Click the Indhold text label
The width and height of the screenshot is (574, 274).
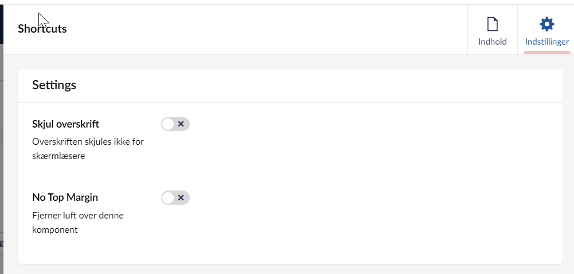[x=492, y=42]
